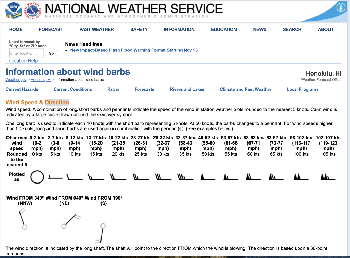The height and width of the screenshot is (258, 350).
Task: Select the Rivers and Lakes tab
Action: point(187,89)
